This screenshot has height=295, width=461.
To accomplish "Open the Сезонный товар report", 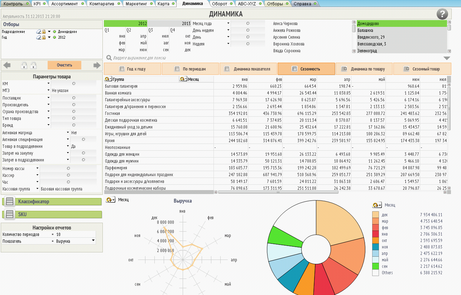I will click(422, 69).
